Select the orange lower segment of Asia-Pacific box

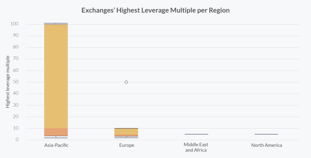point(56,132)
